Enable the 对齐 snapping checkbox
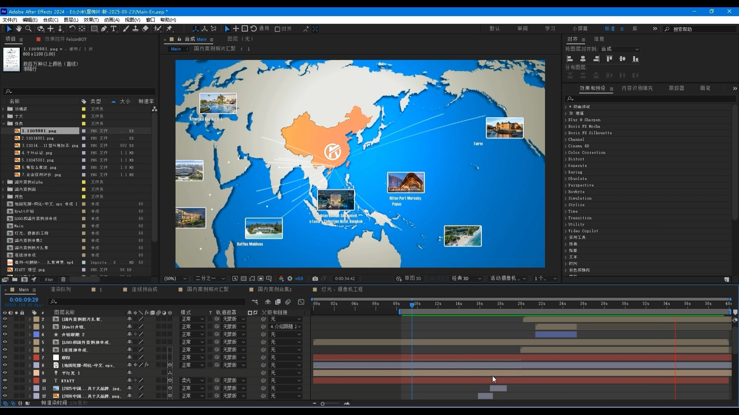 point(277,29)
